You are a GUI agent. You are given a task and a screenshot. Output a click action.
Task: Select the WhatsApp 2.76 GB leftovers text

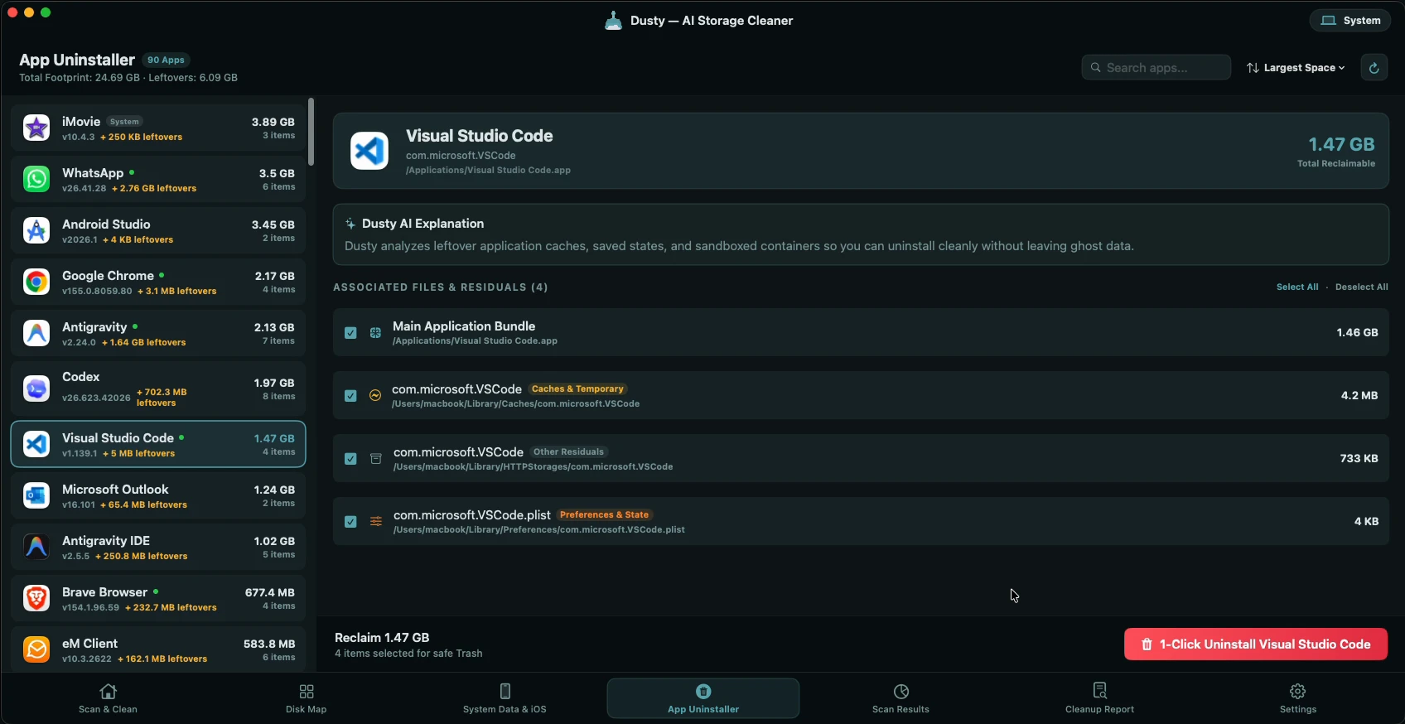click(153, 189)
